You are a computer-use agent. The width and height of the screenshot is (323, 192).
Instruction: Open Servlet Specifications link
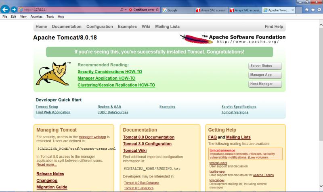[239, 107]
